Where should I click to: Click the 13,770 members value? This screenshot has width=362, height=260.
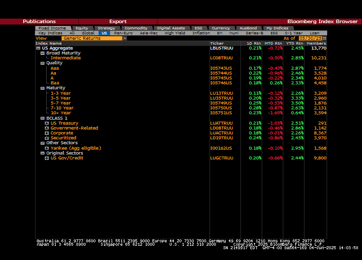coord(319,48)
